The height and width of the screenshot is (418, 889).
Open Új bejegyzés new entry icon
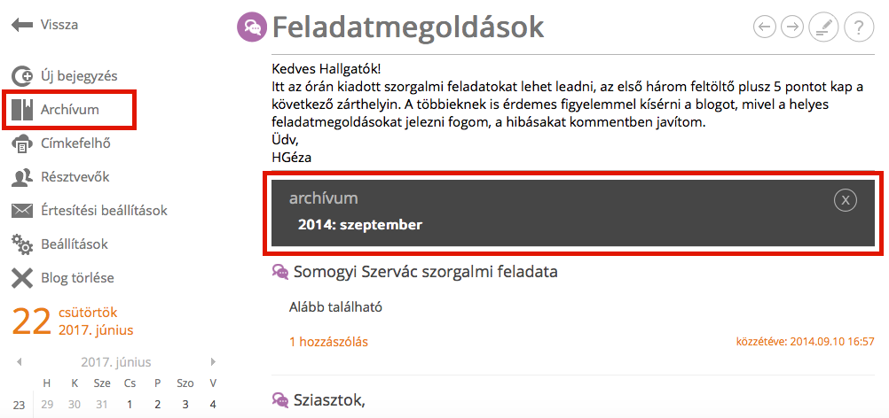coord(22,76)
